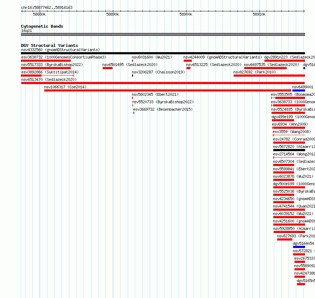Click the red nsv6497535 bar

coord(265,68)
